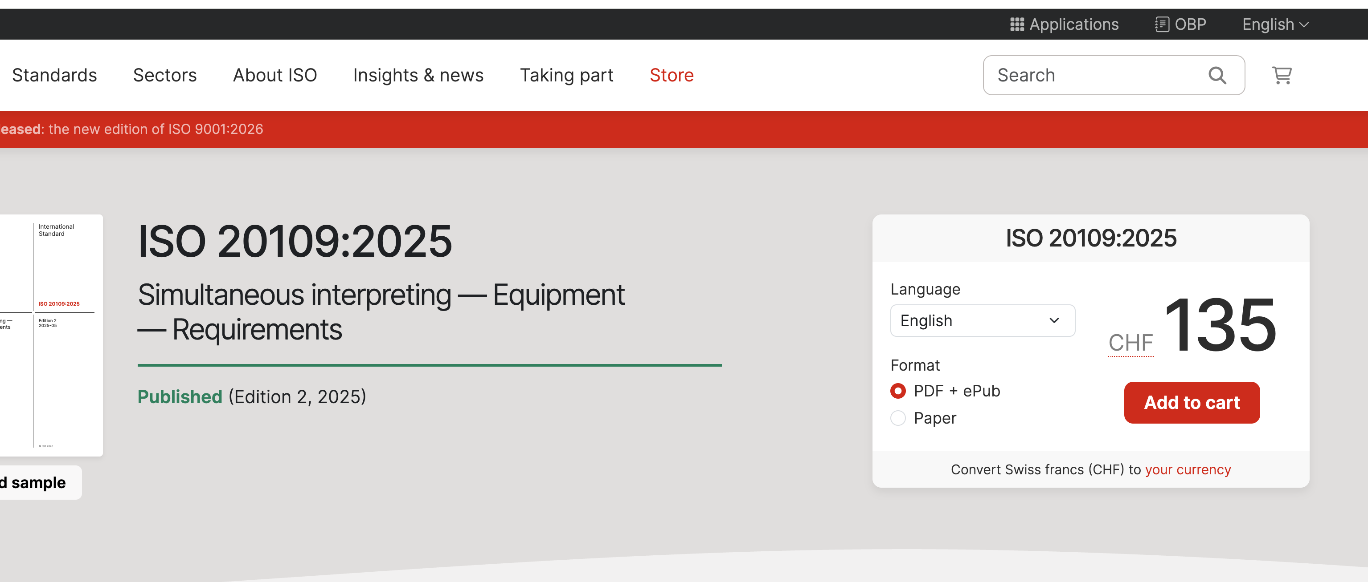This screenshot has width=1368, height=582.
Task: Follow the 'your currency' conversion link
Action: (x=1188, y=469)
